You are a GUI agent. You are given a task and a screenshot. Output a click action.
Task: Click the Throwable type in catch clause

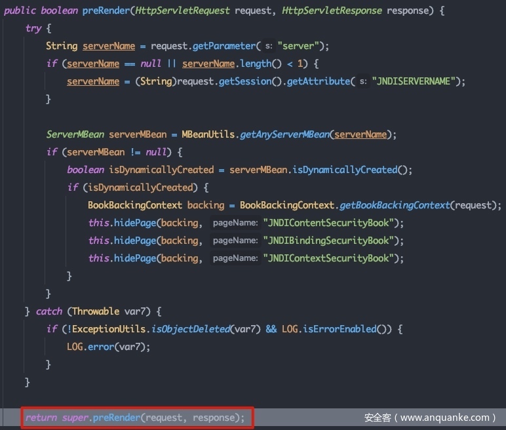coord(96,311)
